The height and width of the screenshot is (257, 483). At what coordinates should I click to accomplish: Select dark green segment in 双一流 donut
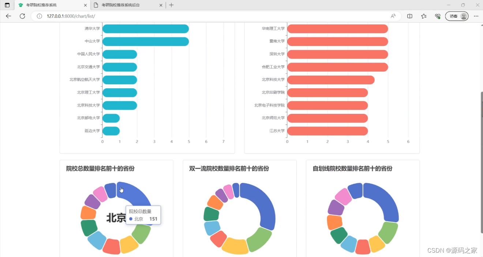point(211,214)
